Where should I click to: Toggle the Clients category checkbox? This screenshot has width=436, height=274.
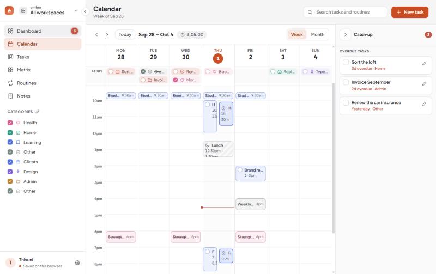(x=10, y=162)
